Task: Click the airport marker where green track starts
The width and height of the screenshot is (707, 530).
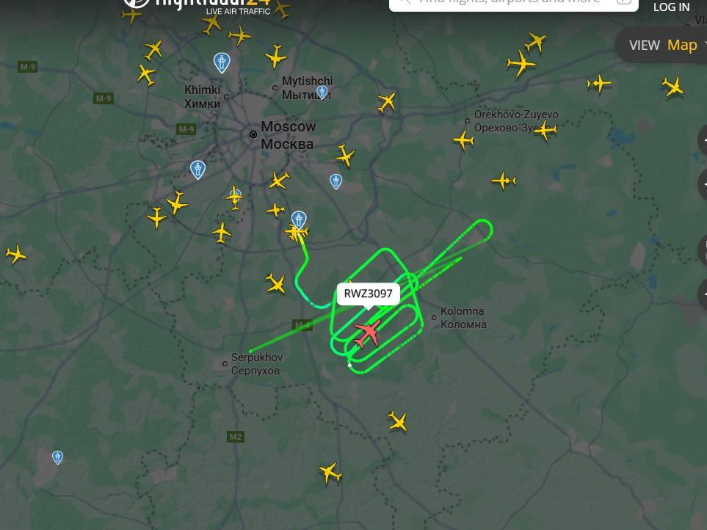Action: 299,220
